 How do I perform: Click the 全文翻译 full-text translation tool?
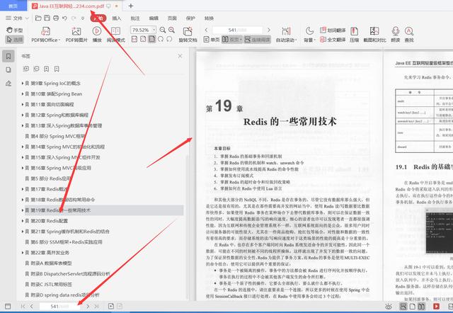333,40
